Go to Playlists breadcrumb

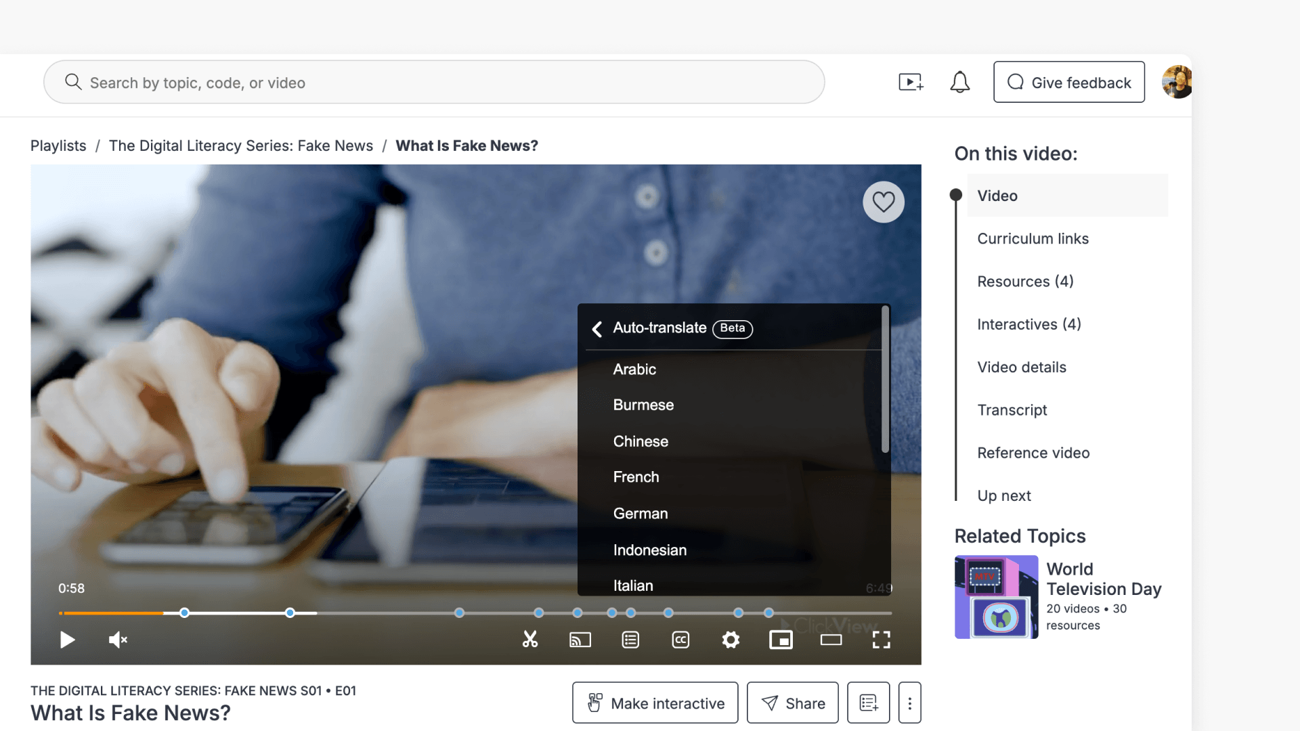58,146
